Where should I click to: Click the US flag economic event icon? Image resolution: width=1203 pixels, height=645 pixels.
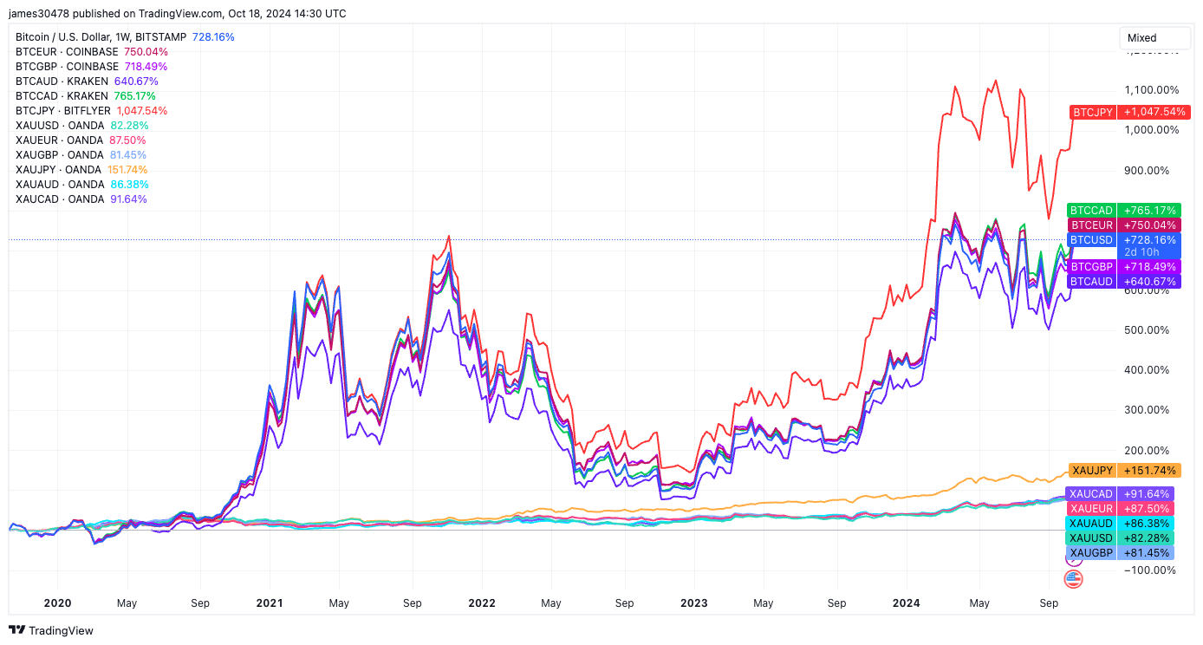tap(1074, 578)
